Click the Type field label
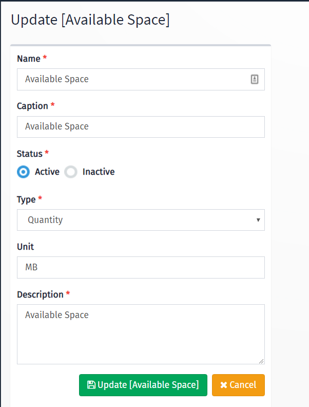The height and width of the screenshot is (407, 309). point(26,199)
